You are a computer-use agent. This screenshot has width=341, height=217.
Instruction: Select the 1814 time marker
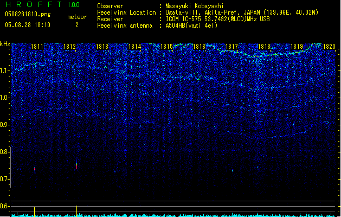[x=135, y=47]
